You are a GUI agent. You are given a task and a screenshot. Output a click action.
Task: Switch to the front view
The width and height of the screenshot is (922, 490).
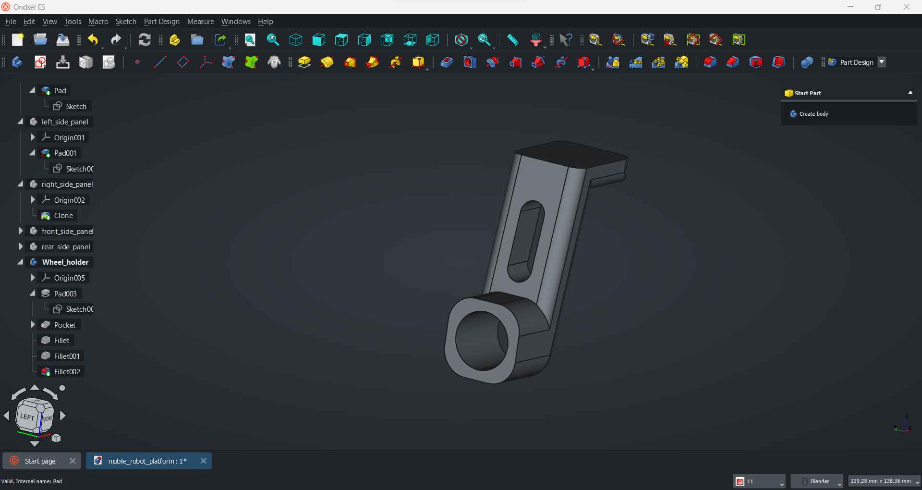(x=319, y=40)
